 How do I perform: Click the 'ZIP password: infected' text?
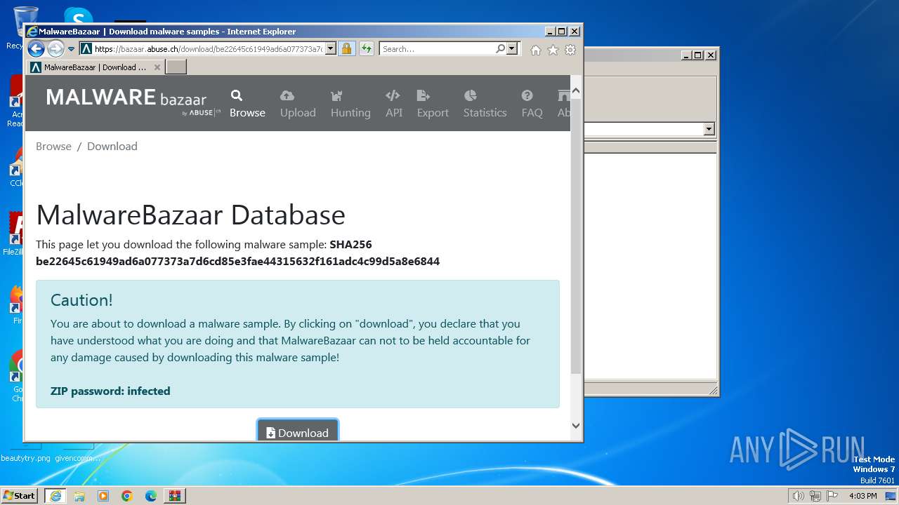point(110,391)
